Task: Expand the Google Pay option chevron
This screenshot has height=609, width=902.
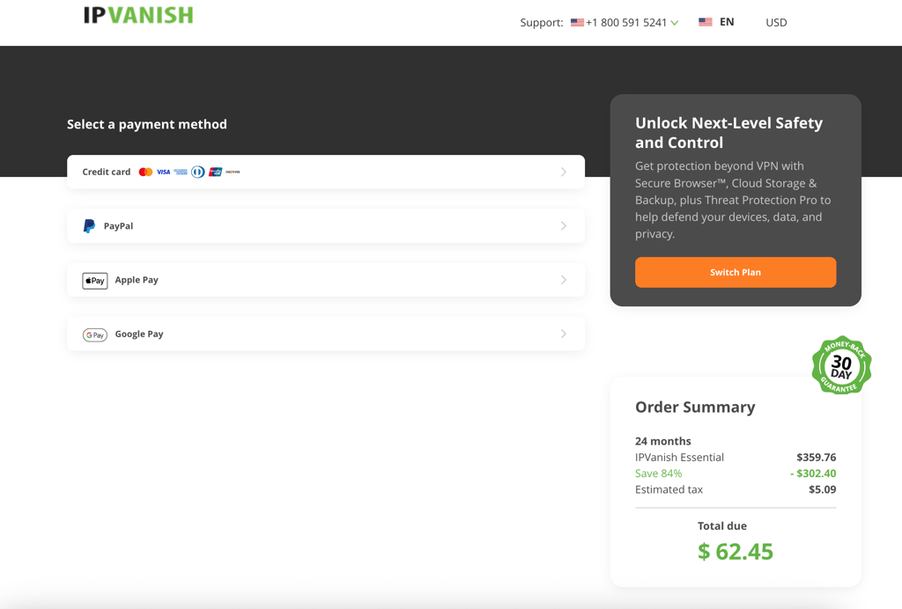Action: point(564,334)
